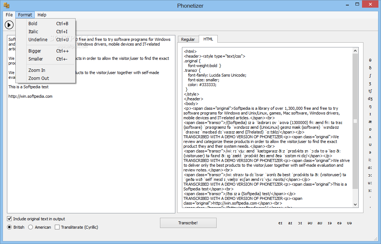Click the Phonetizer app icon in title bar

[7, 5]
